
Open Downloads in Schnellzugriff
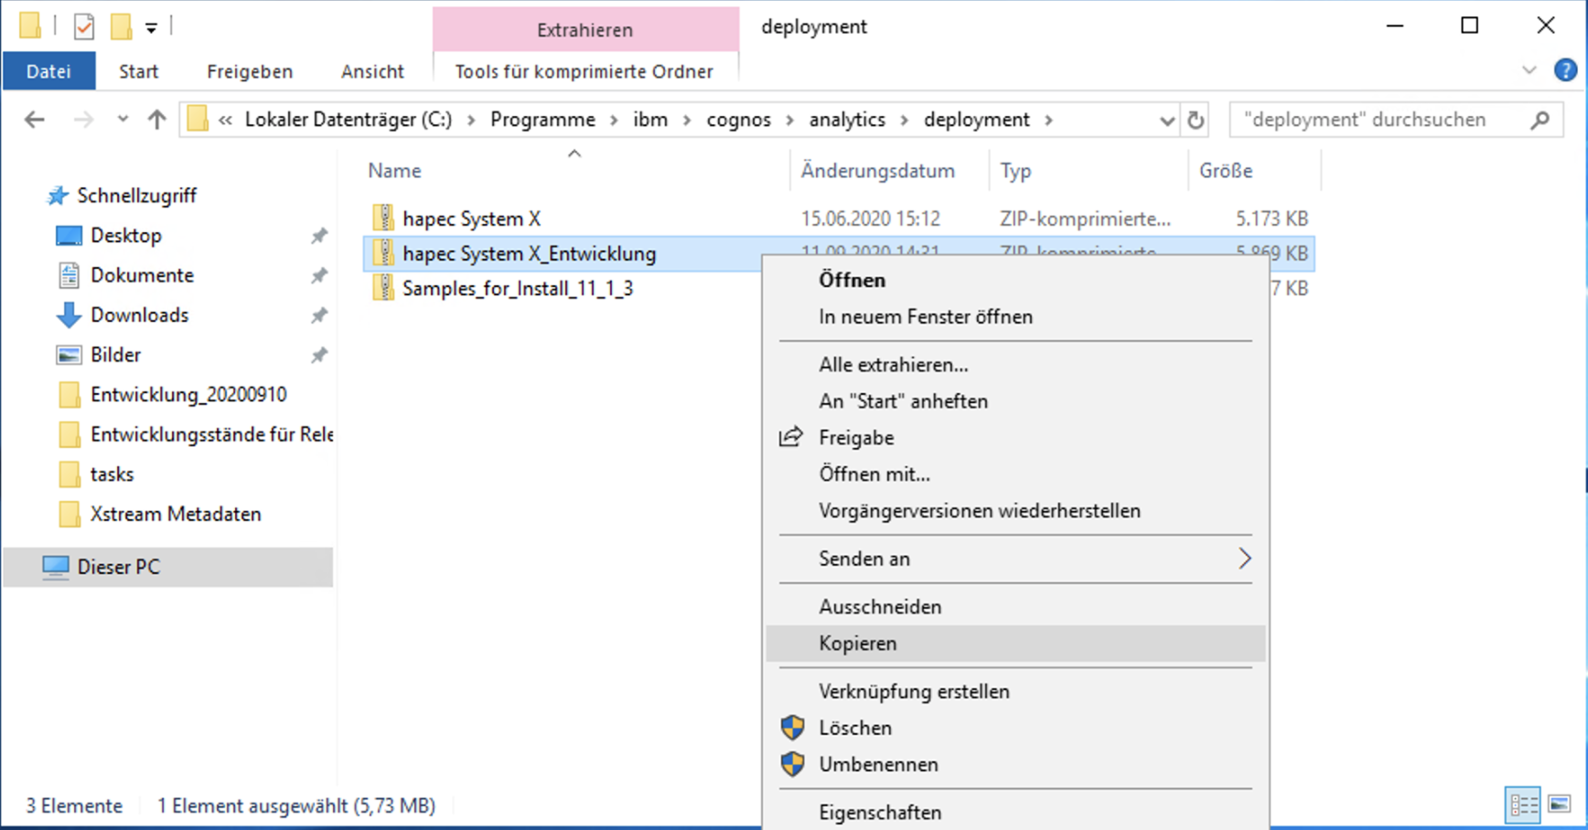coord(139,315)
